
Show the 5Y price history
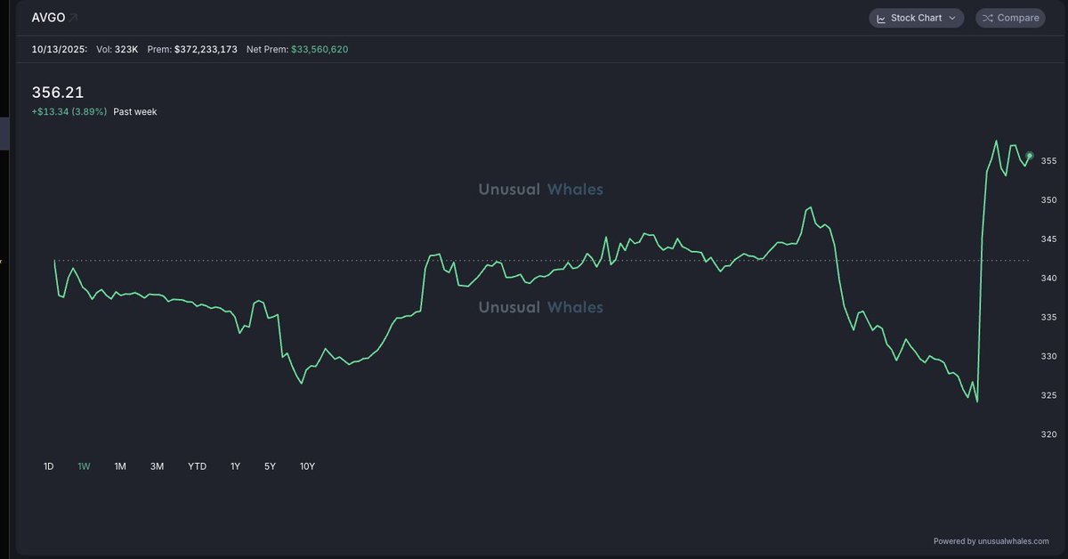pos(270,466)
